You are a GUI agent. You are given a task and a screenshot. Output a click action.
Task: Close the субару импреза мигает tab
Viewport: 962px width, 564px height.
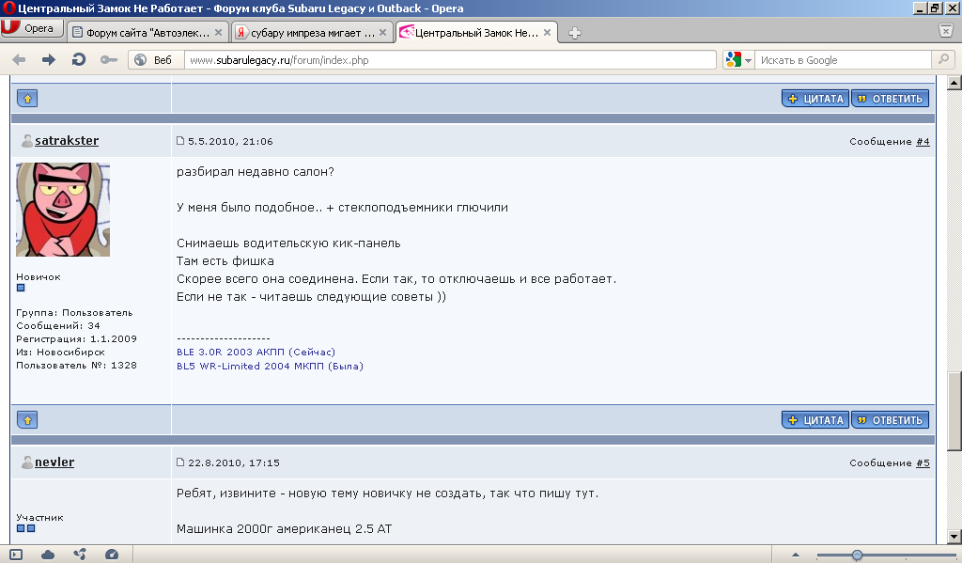click(x=383, y=33)
